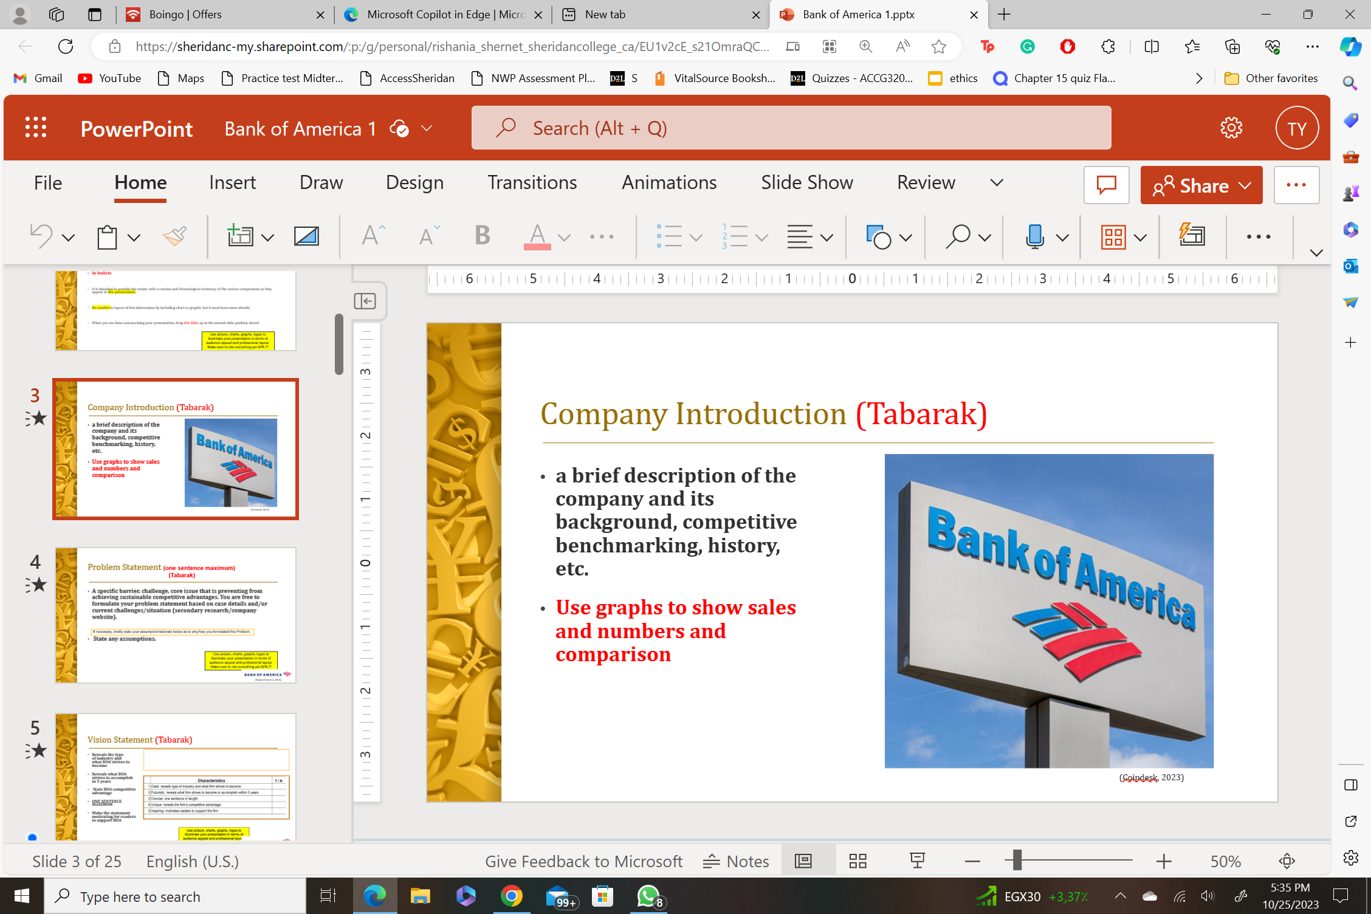The height and width of the screenshot is (914, 1371).
Task: Add a New Slide from the ribbon
Action: [x=240, y=236]
